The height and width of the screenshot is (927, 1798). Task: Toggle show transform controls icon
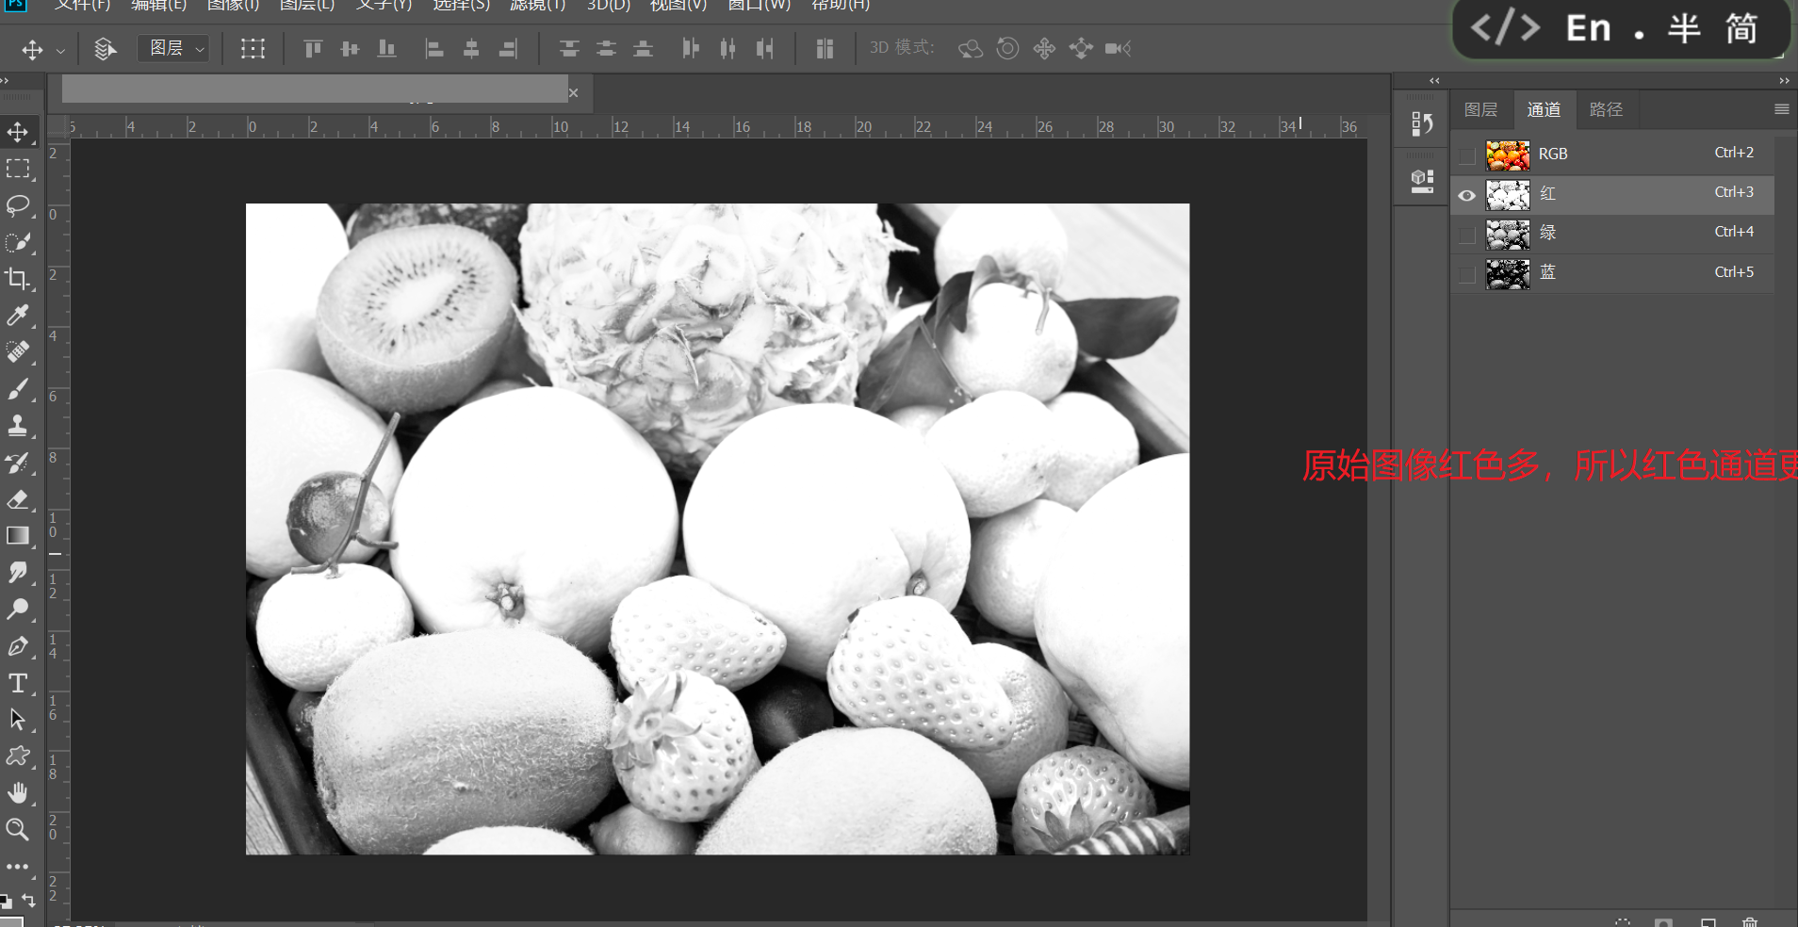(x=253, y=48)
